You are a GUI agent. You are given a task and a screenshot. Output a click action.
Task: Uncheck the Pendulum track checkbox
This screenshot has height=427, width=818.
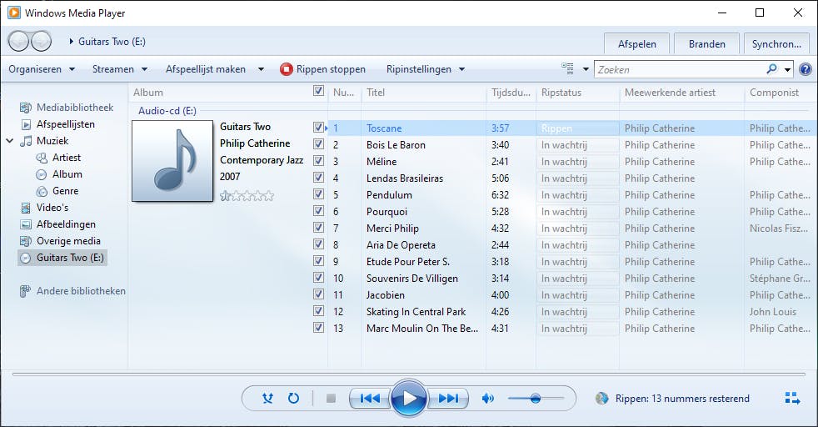click(x=318, y=193)
